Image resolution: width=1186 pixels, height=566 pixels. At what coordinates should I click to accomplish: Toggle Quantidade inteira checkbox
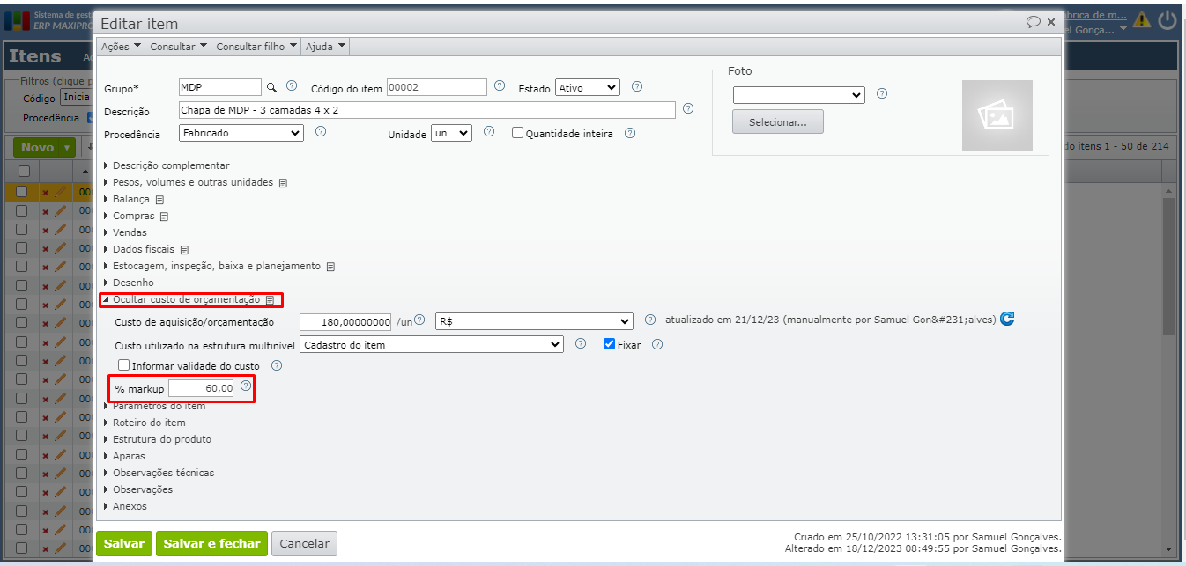[x=518, y=133]
